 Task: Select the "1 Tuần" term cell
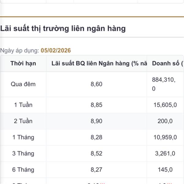pyautogui.click(x=23, y=105)
